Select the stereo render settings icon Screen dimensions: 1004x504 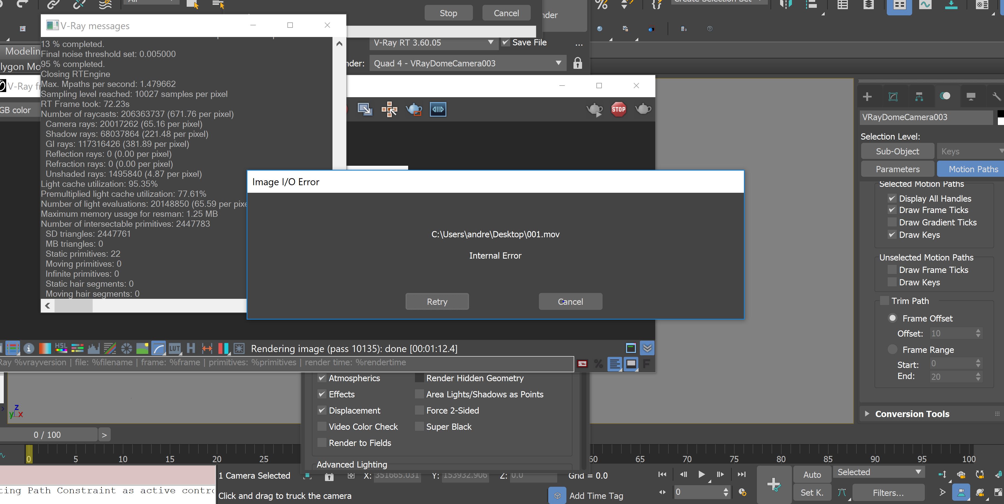click(438, 109)
